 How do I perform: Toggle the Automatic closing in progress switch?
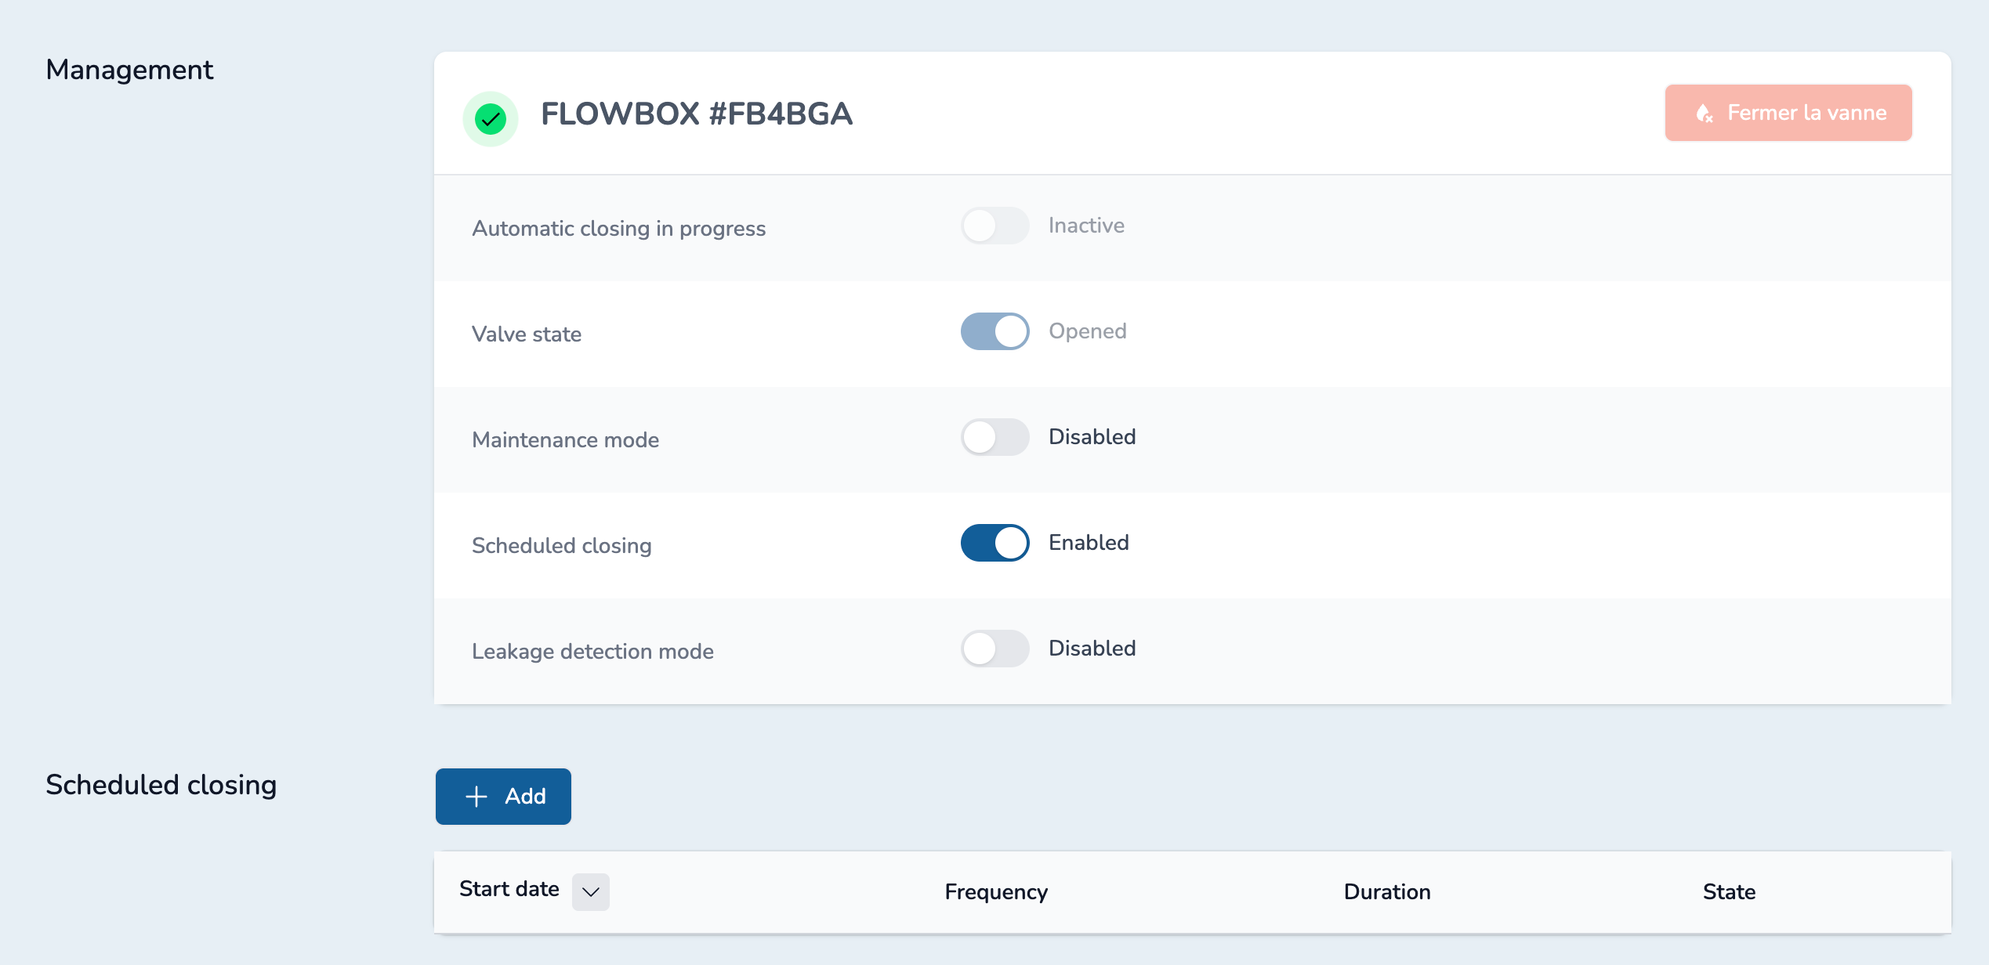coord(994,226)
